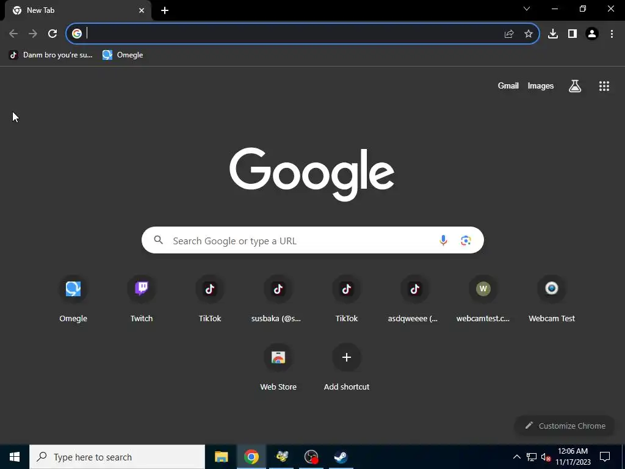Open File Explorer from the taskbar

(221, 457)
